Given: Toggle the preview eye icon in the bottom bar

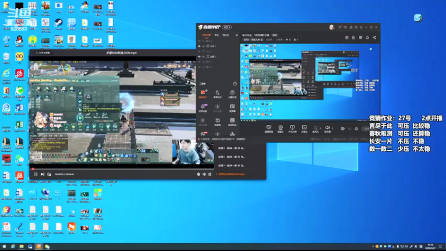Looking at the screenshot, I should (x=350, y=129).
